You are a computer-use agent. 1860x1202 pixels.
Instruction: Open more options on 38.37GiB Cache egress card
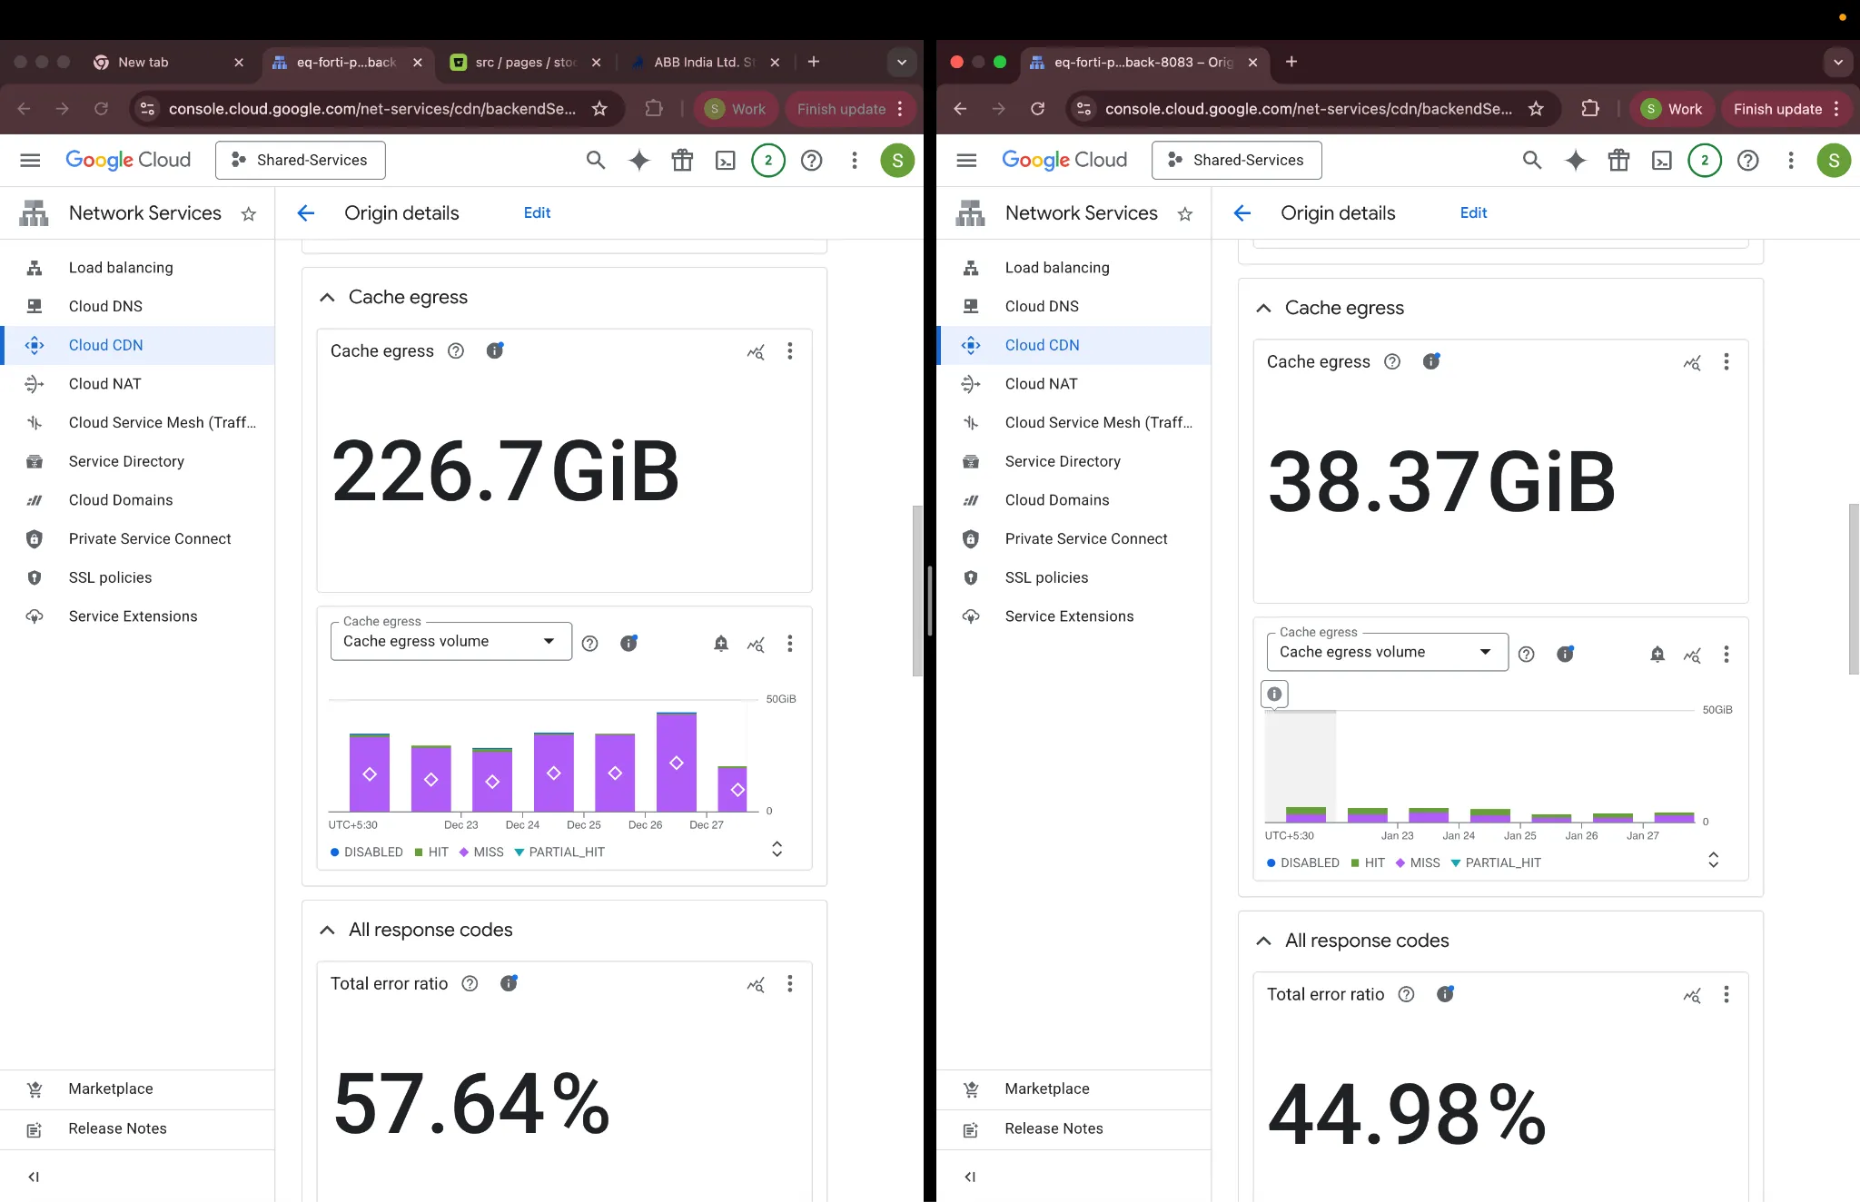1726,362
